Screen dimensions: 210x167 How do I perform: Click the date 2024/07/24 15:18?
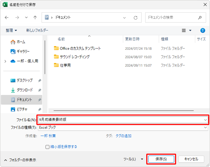pos(138,48)
